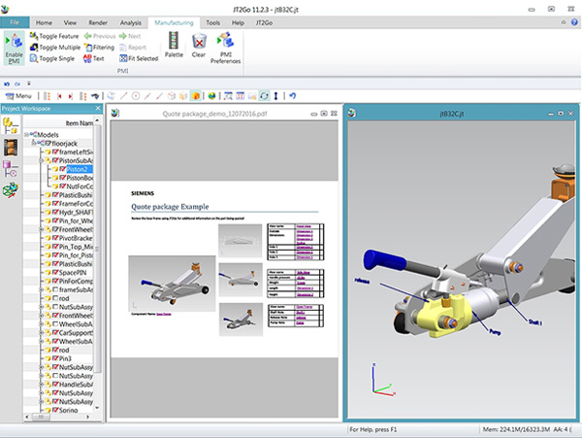Open the JT2Go ribbon tab
The height and width of the screenshot is (438, 582).
[x=264, y=22]
